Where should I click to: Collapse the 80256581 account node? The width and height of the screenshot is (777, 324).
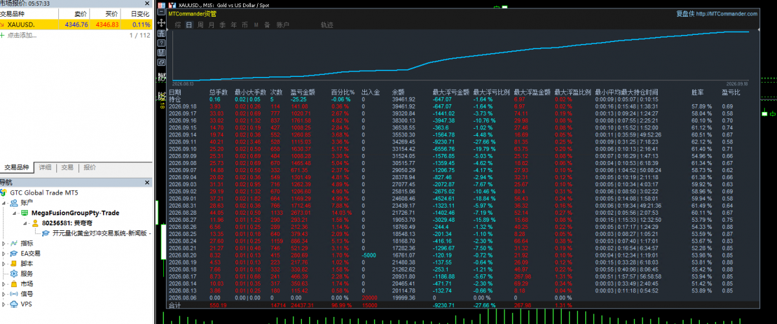26,223
